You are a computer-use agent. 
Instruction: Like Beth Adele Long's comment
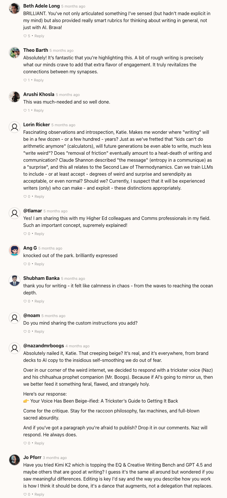click(x=25, y=36)
